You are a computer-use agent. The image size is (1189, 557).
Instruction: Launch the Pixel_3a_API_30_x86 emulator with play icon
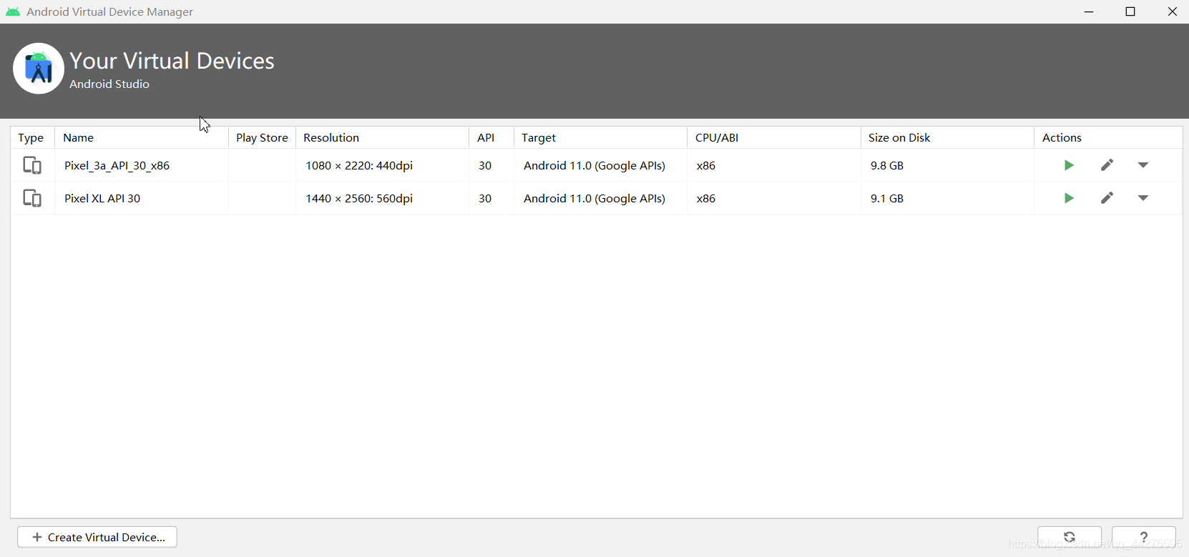coord(1069,165)
